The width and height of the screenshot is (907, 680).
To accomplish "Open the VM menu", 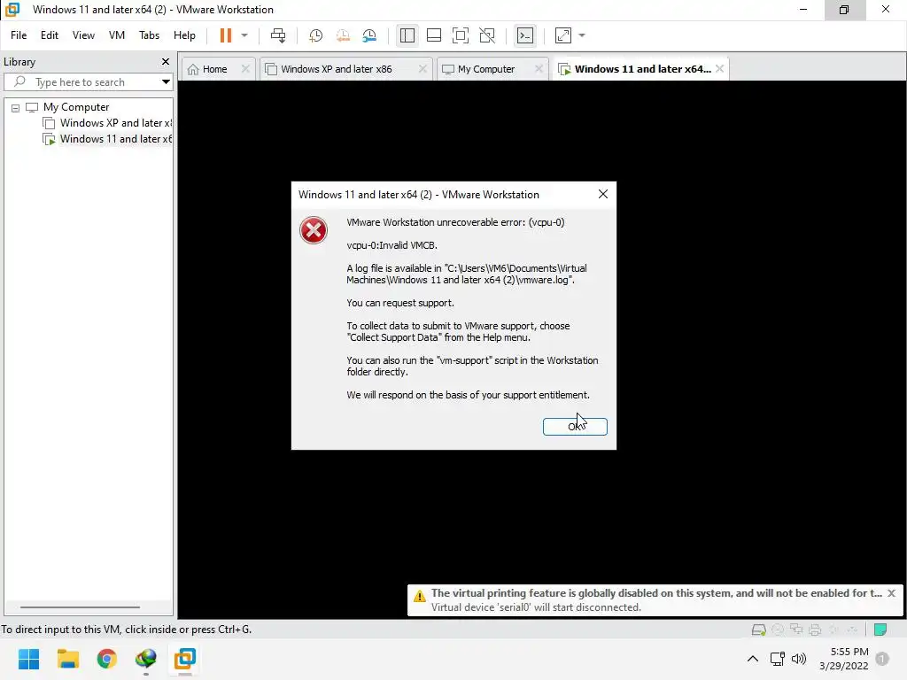I will 117,35.
